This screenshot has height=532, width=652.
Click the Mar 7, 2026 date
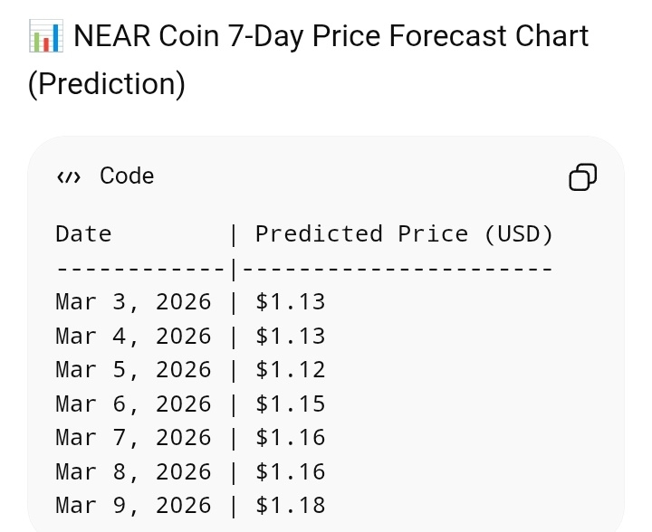pos(133,438)
